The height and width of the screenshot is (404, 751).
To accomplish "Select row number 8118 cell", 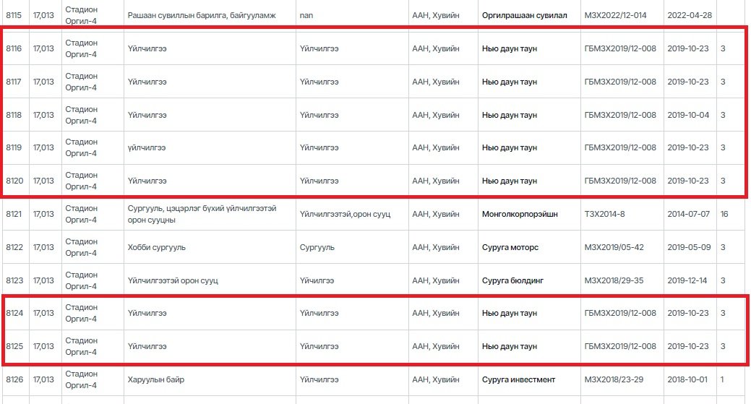I will pyautogui.click(x=14, y=115).
